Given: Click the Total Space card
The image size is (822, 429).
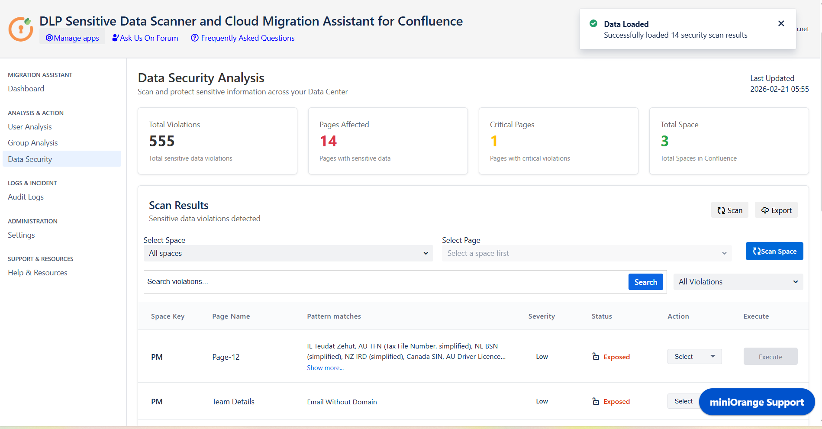Looking at the screenshot, I should coord(729,141).
